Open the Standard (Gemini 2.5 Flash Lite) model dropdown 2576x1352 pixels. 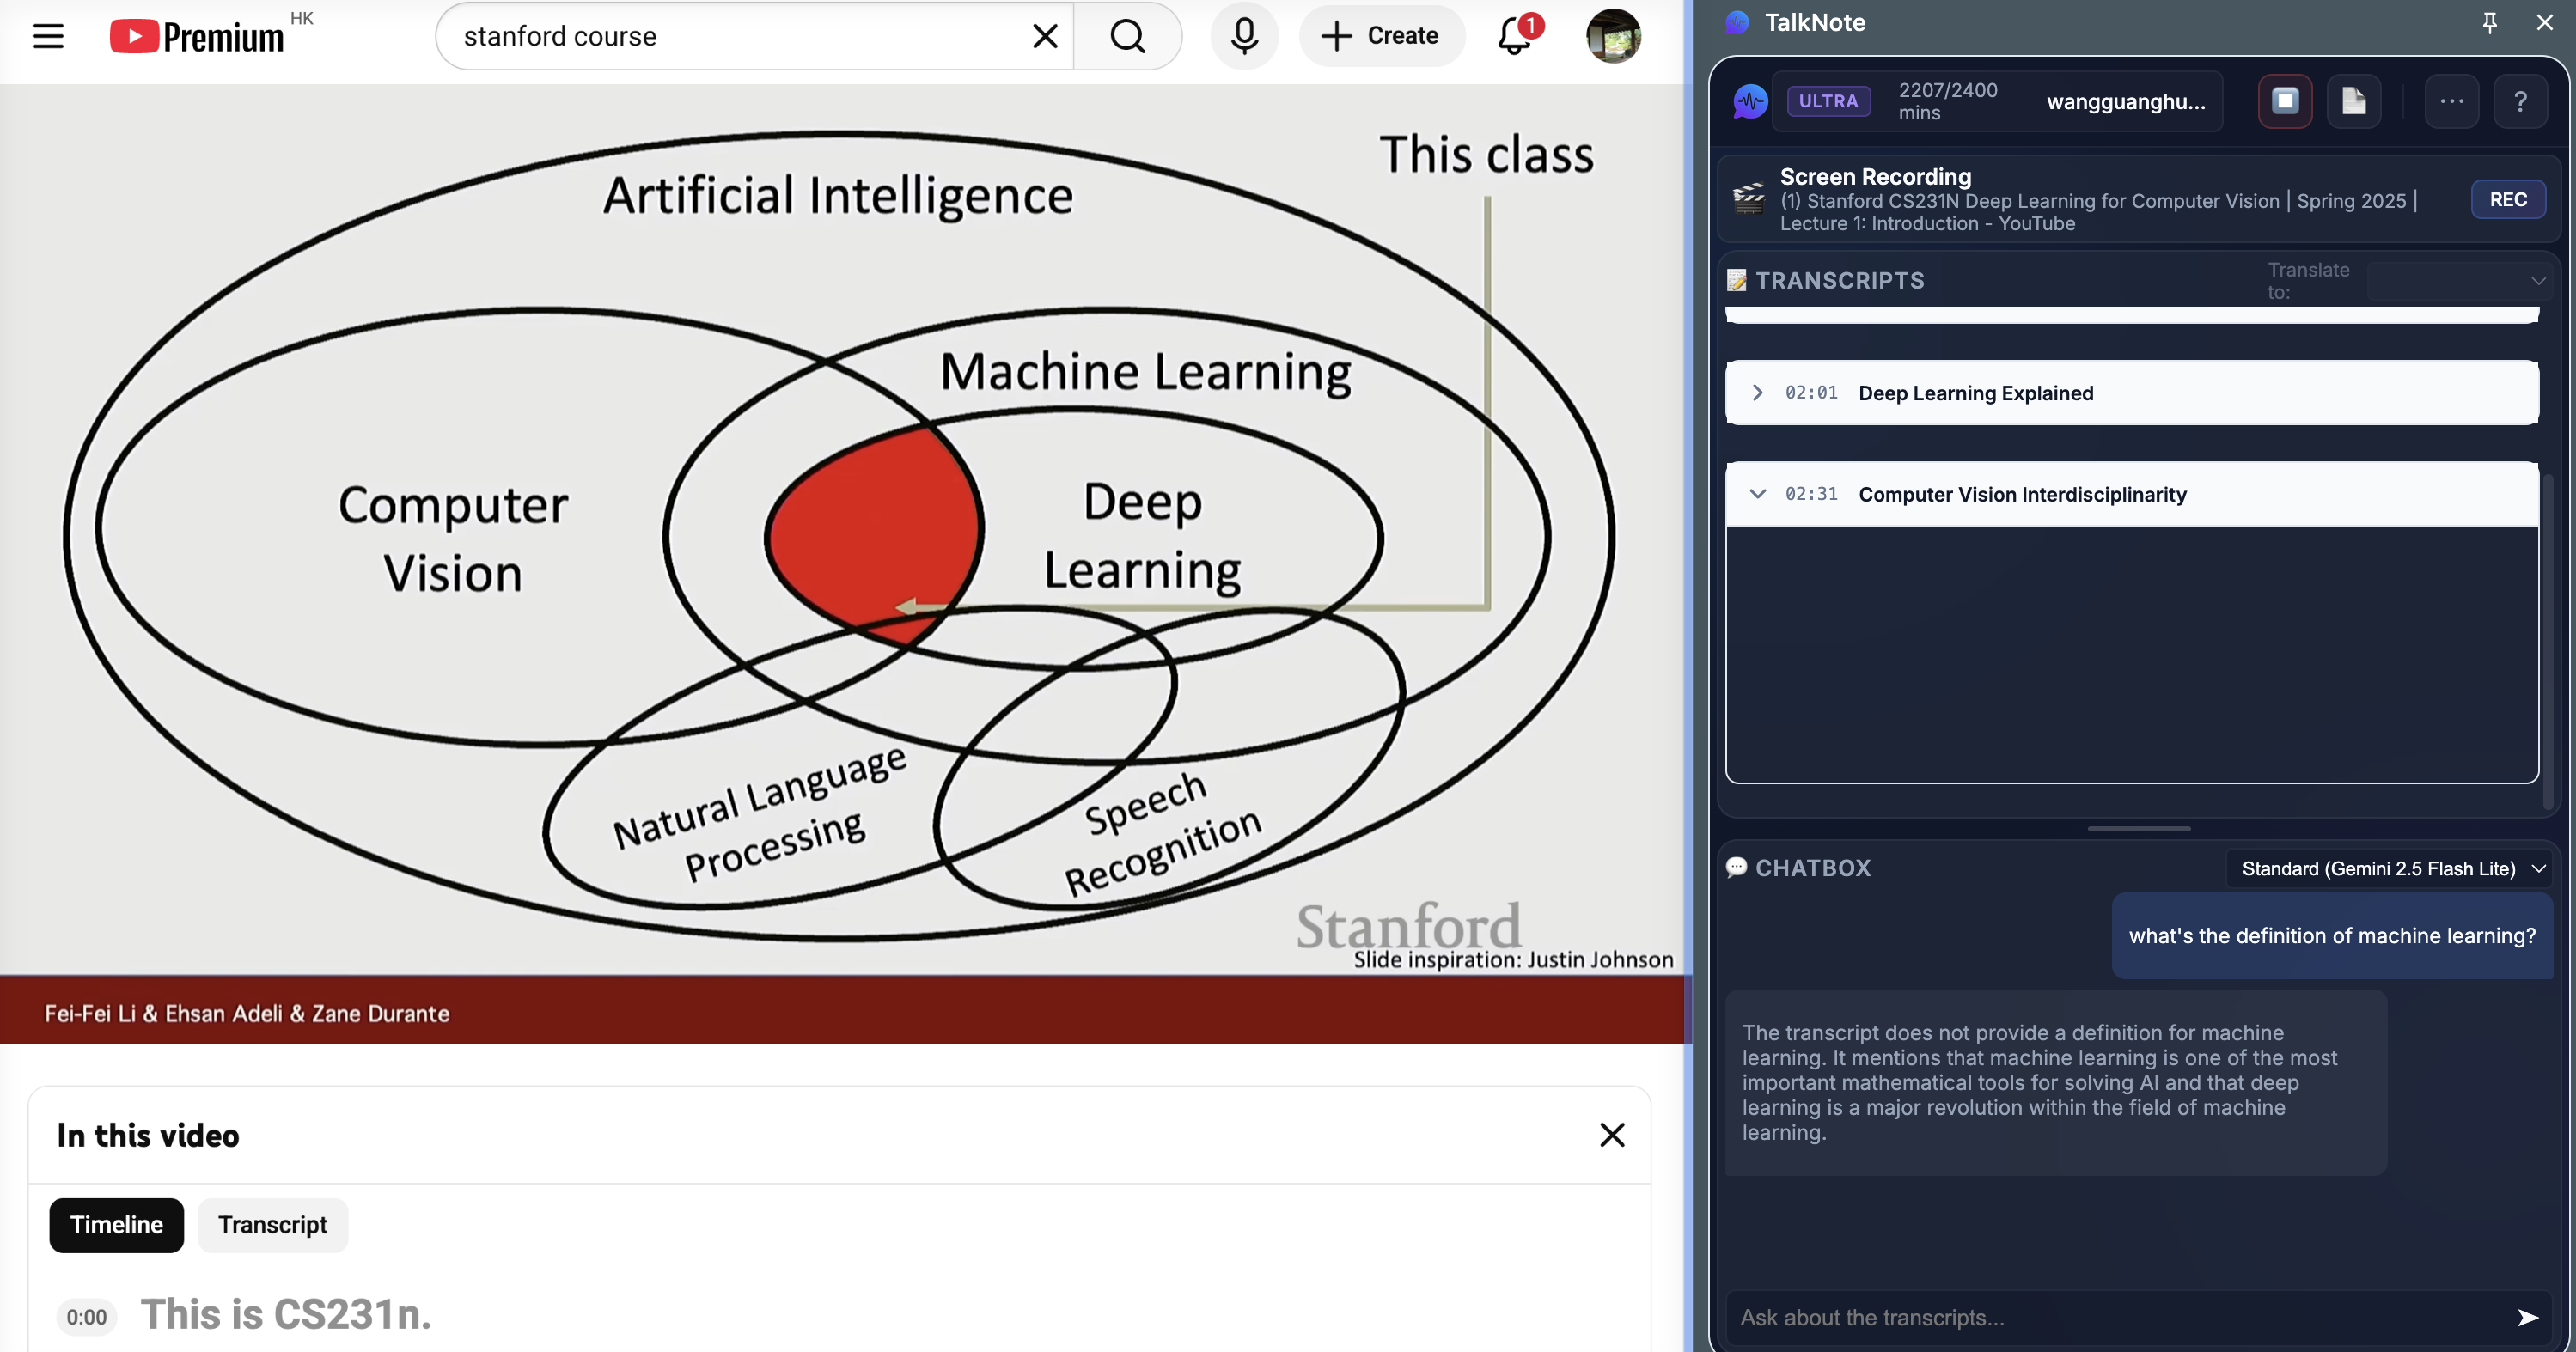pyautogui.click(x=2389, y=868)
